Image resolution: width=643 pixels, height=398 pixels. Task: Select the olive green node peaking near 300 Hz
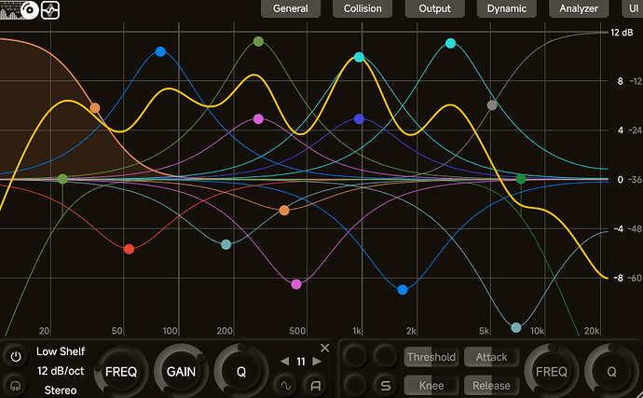pyautogui.click(x=258, y=41)
